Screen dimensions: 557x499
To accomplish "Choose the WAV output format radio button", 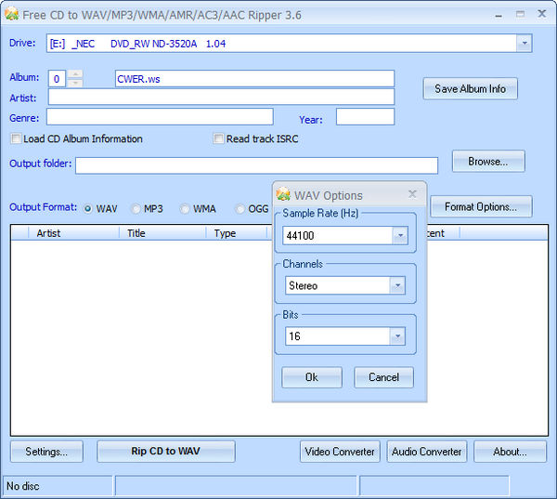I will (x=89, y=209).
